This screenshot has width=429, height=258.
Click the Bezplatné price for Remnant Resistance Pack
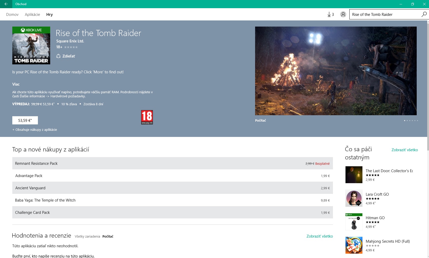tap(322, 164)
